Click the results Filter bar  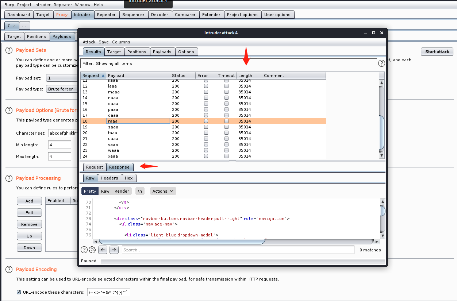pos(228,63)
